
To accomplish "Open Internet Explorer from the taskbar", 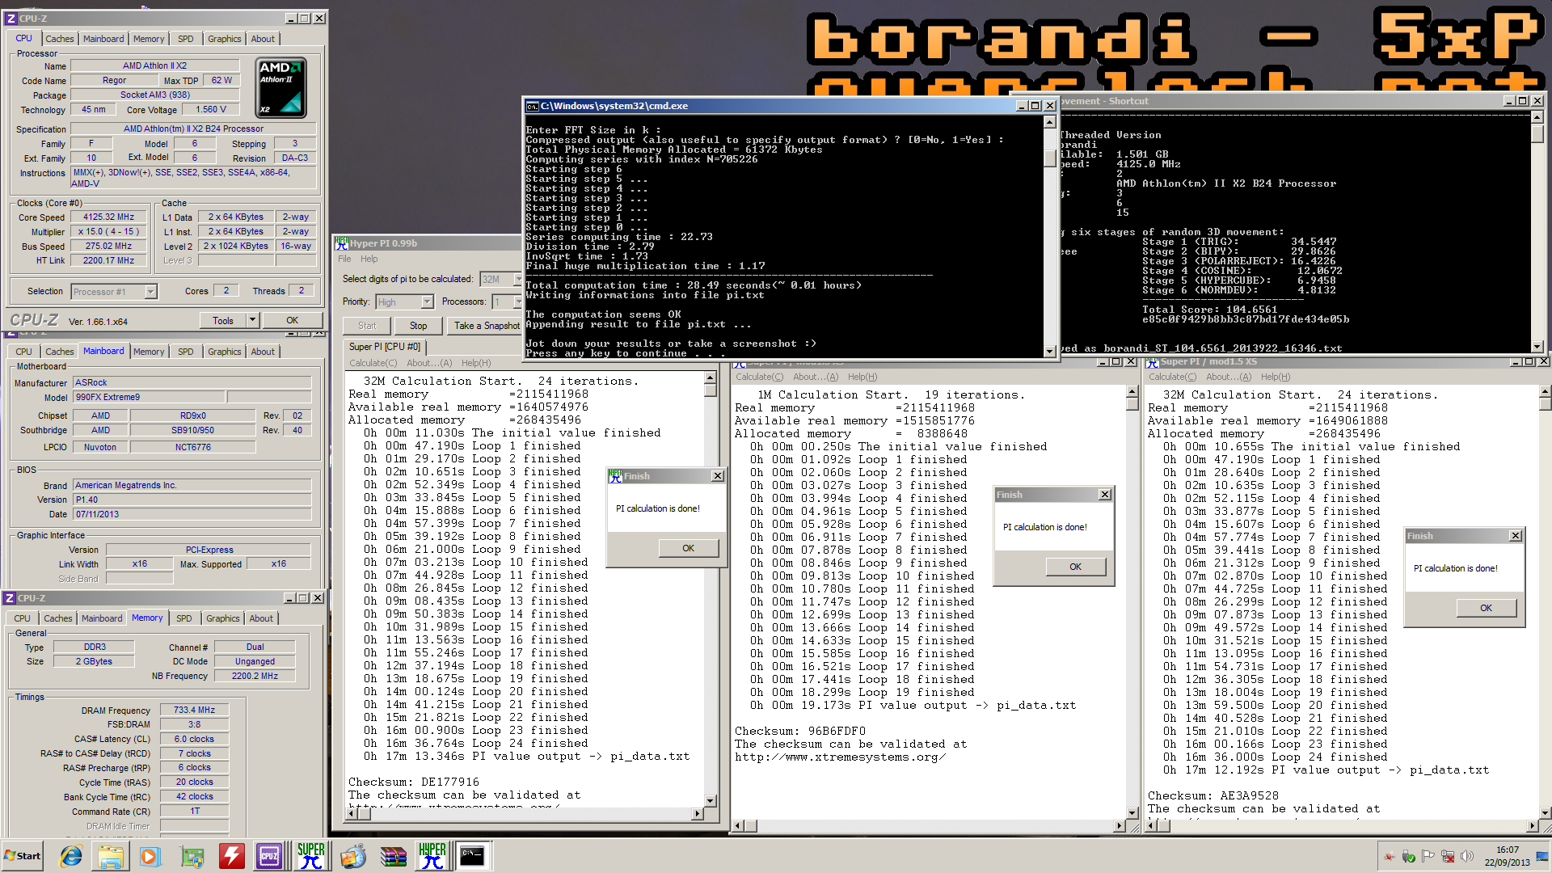I will pos(71,855).
